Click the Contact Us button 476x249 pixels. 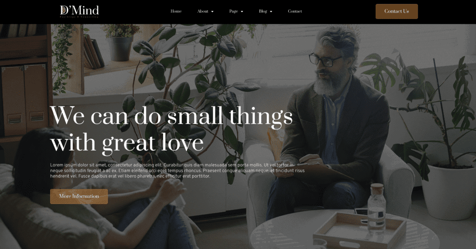pyautogui.click(x=397, y=12)
